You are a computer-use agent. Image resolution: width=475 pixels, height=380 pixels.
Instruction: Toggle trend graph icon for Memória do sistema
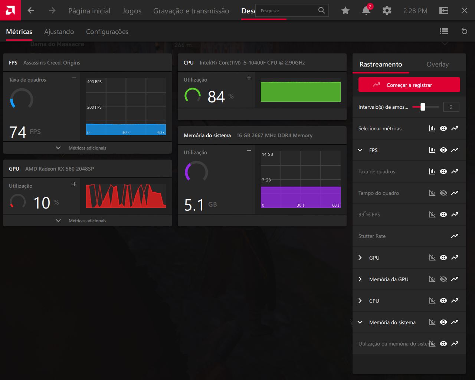455,322
